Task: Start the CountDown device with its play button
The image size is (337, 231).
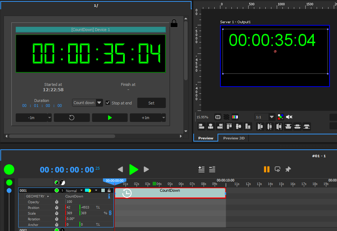Action: [x=109, y=118]
